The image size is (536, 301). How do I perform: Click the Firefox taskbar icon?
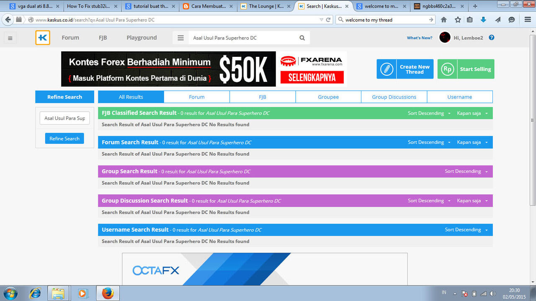[107, 293]
